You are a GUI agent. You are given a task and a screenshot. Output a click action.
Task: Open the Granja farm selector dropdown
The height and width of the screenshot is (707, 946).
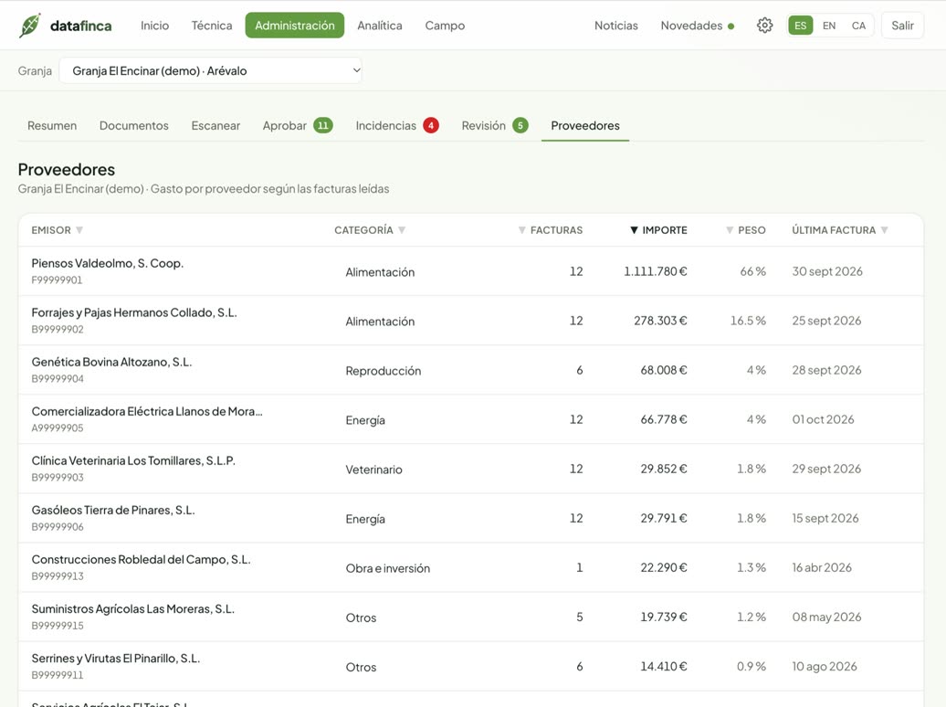(x=211, y=70)
